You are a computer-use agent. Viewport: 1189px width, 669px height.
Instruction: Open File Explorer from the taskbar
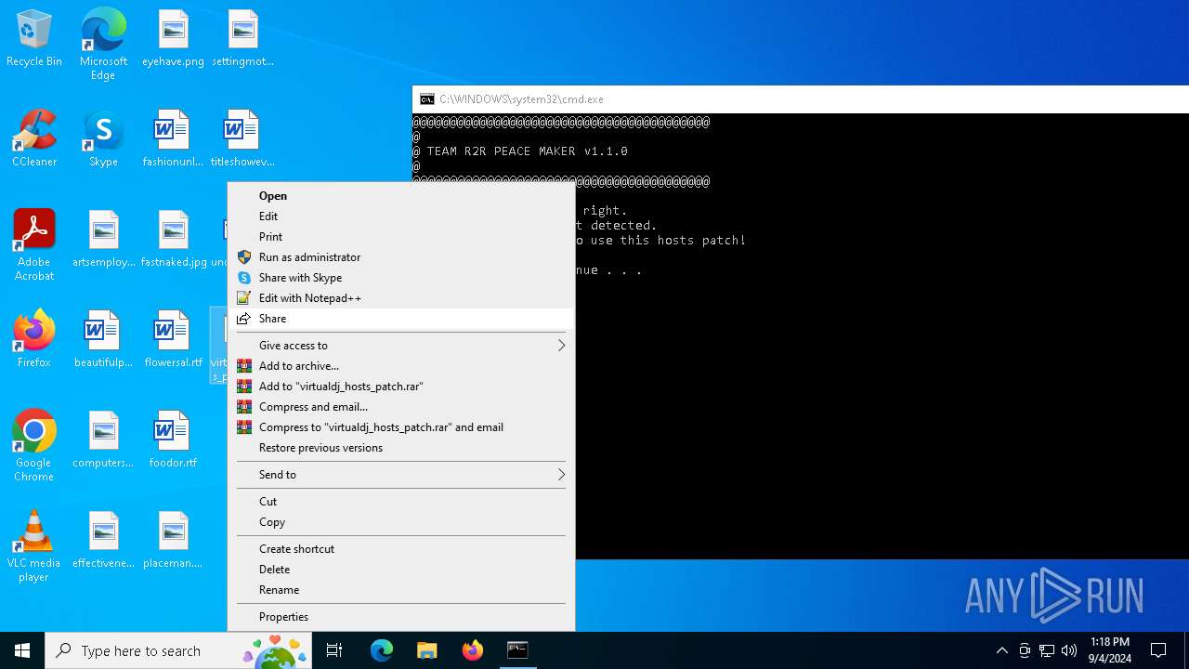click(427, 650)
